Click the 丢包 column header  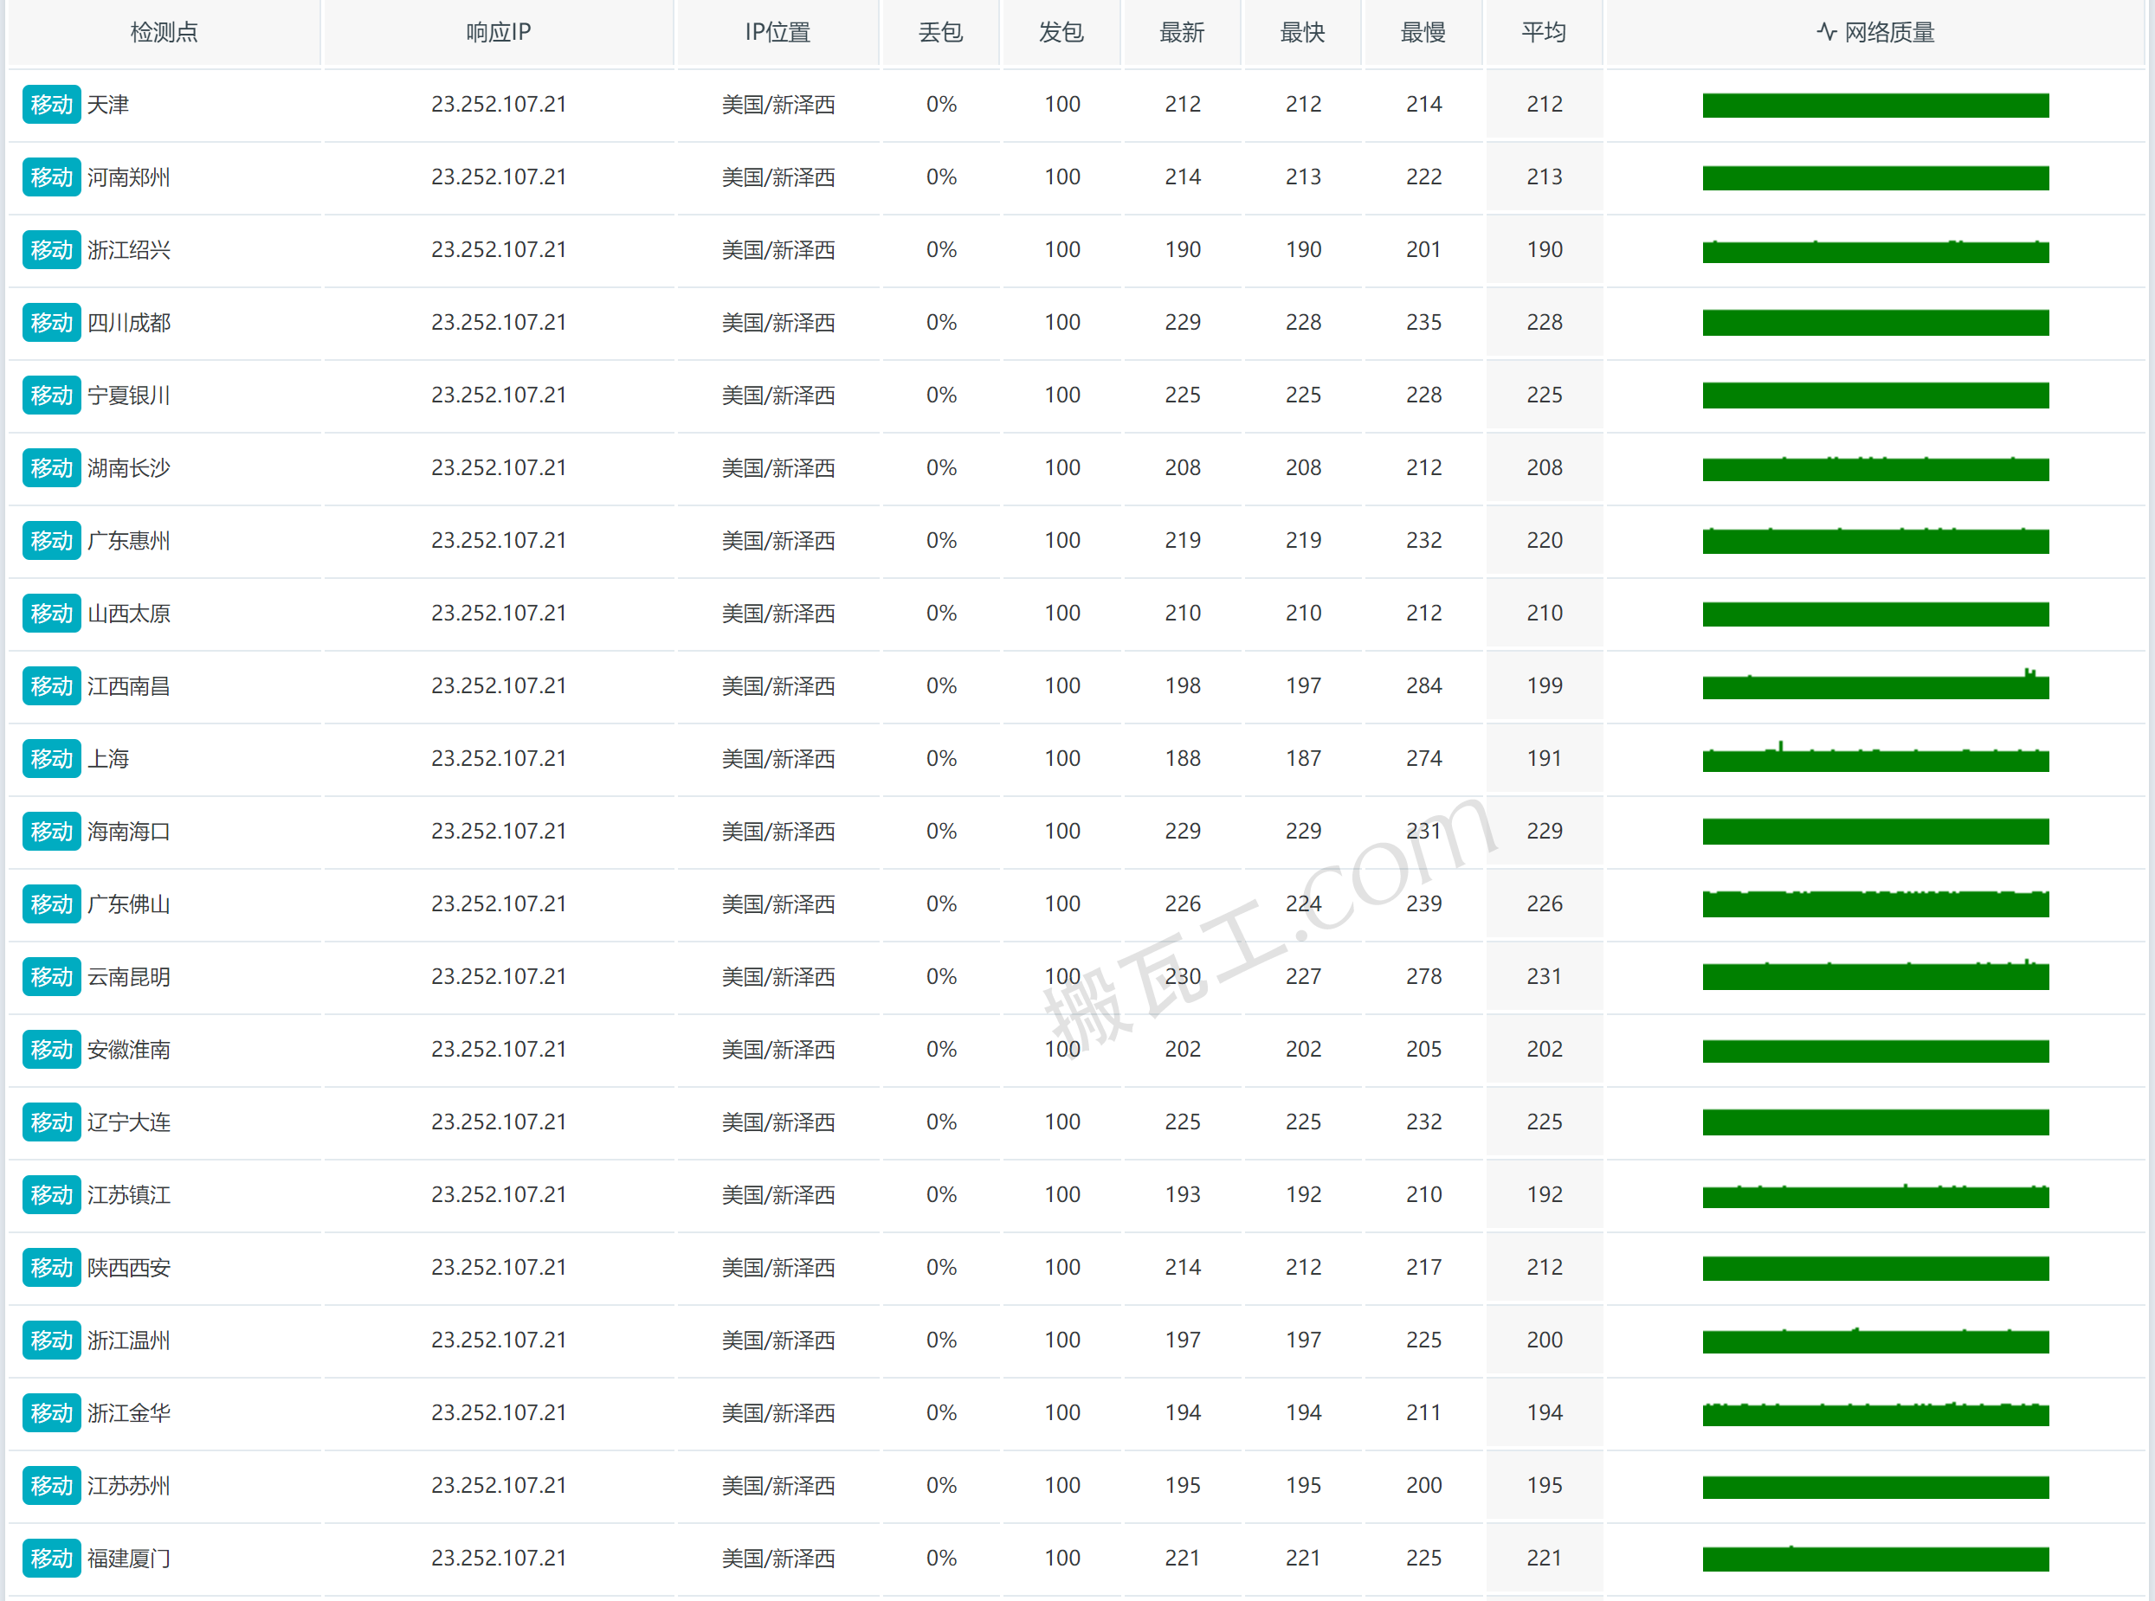pos(940,32)
